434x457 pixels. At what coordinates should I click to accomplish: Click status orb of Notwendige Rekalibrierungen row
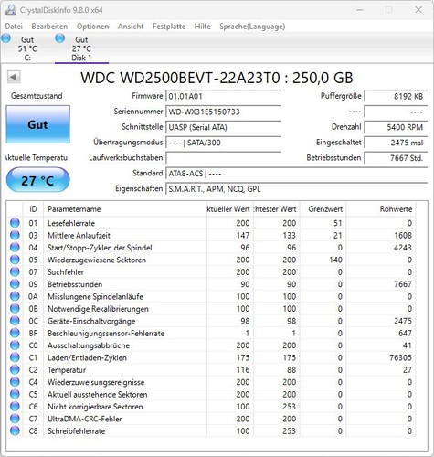(x=15, y=309)
